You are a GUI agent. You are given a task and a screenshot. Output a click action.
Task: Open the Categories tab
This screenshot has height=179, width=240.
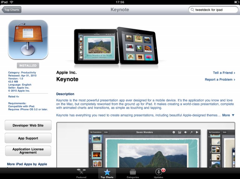pyautogui.click(x=132, y=173)
